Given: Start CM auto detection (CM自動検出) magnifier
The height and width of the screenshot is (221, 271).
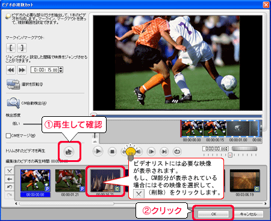Looking at the screenshot, I should click(13, 103).
